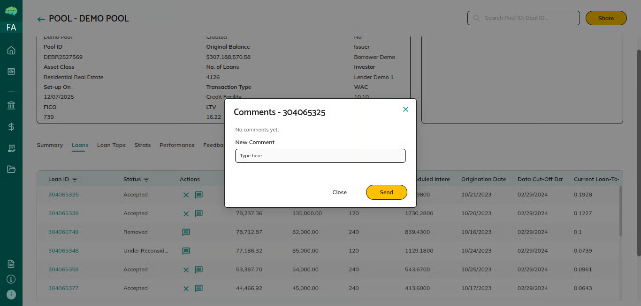The image size is (641, 306).
Task: Open the Loan ID column filter
Action: pos(75,180)
